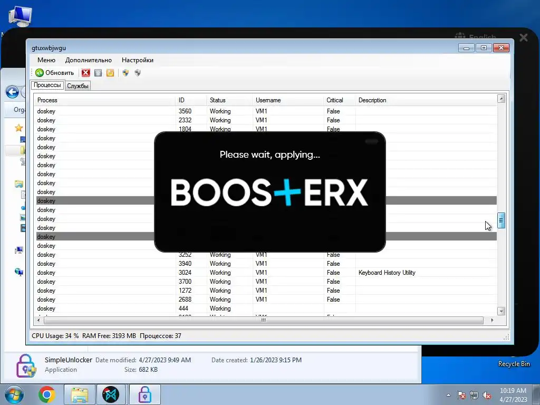Click the ID cell showing 3252
This screenshot has width=540, height=405.
click(x=185, y=255)
